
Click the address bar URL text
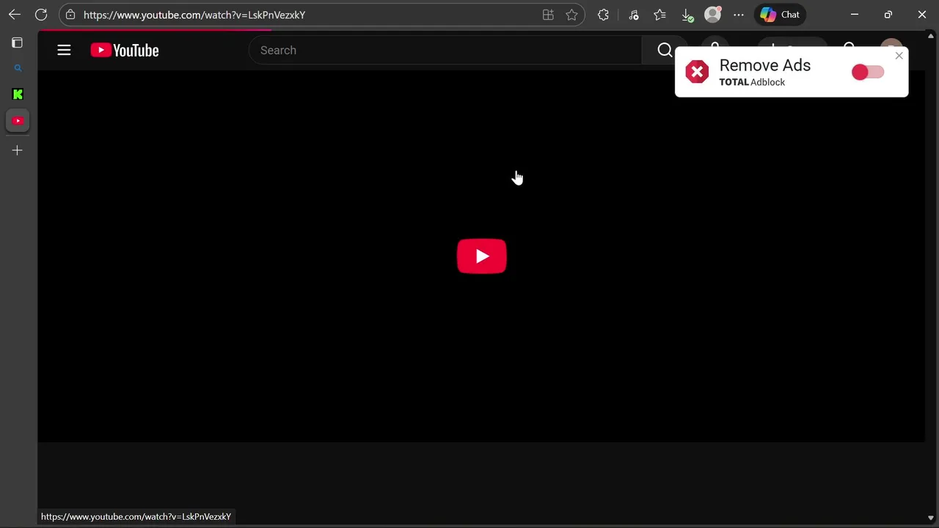coord(194,15)
